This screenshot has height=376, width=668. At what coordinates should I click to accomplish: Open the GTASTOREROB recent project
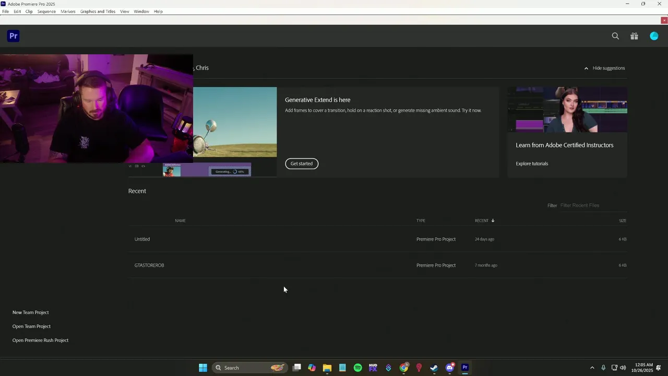(377, 265)
